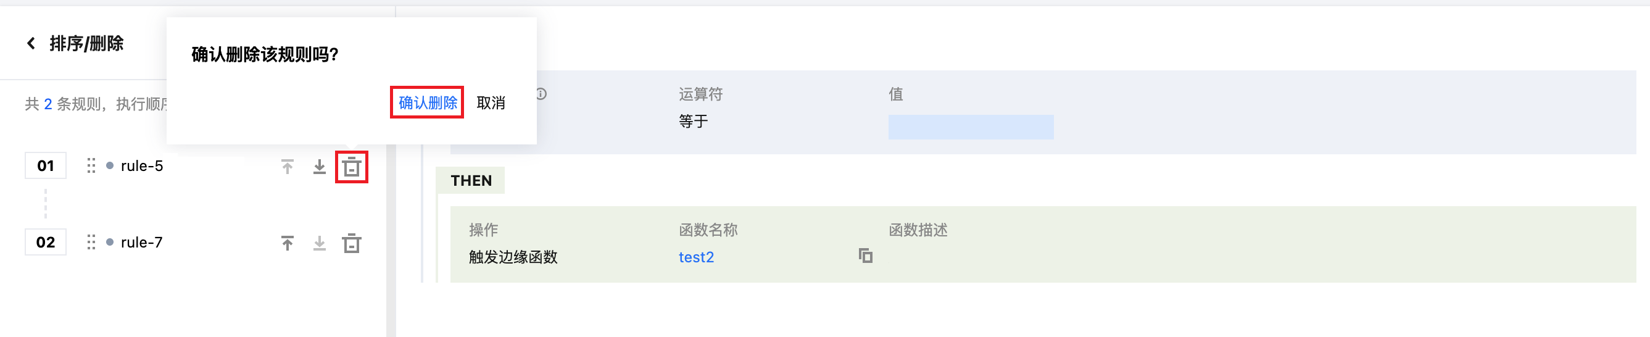Viewport: 1650px width, 337px height.
Task: Copy the function name next to test2
Action: [x=865, y=256]
